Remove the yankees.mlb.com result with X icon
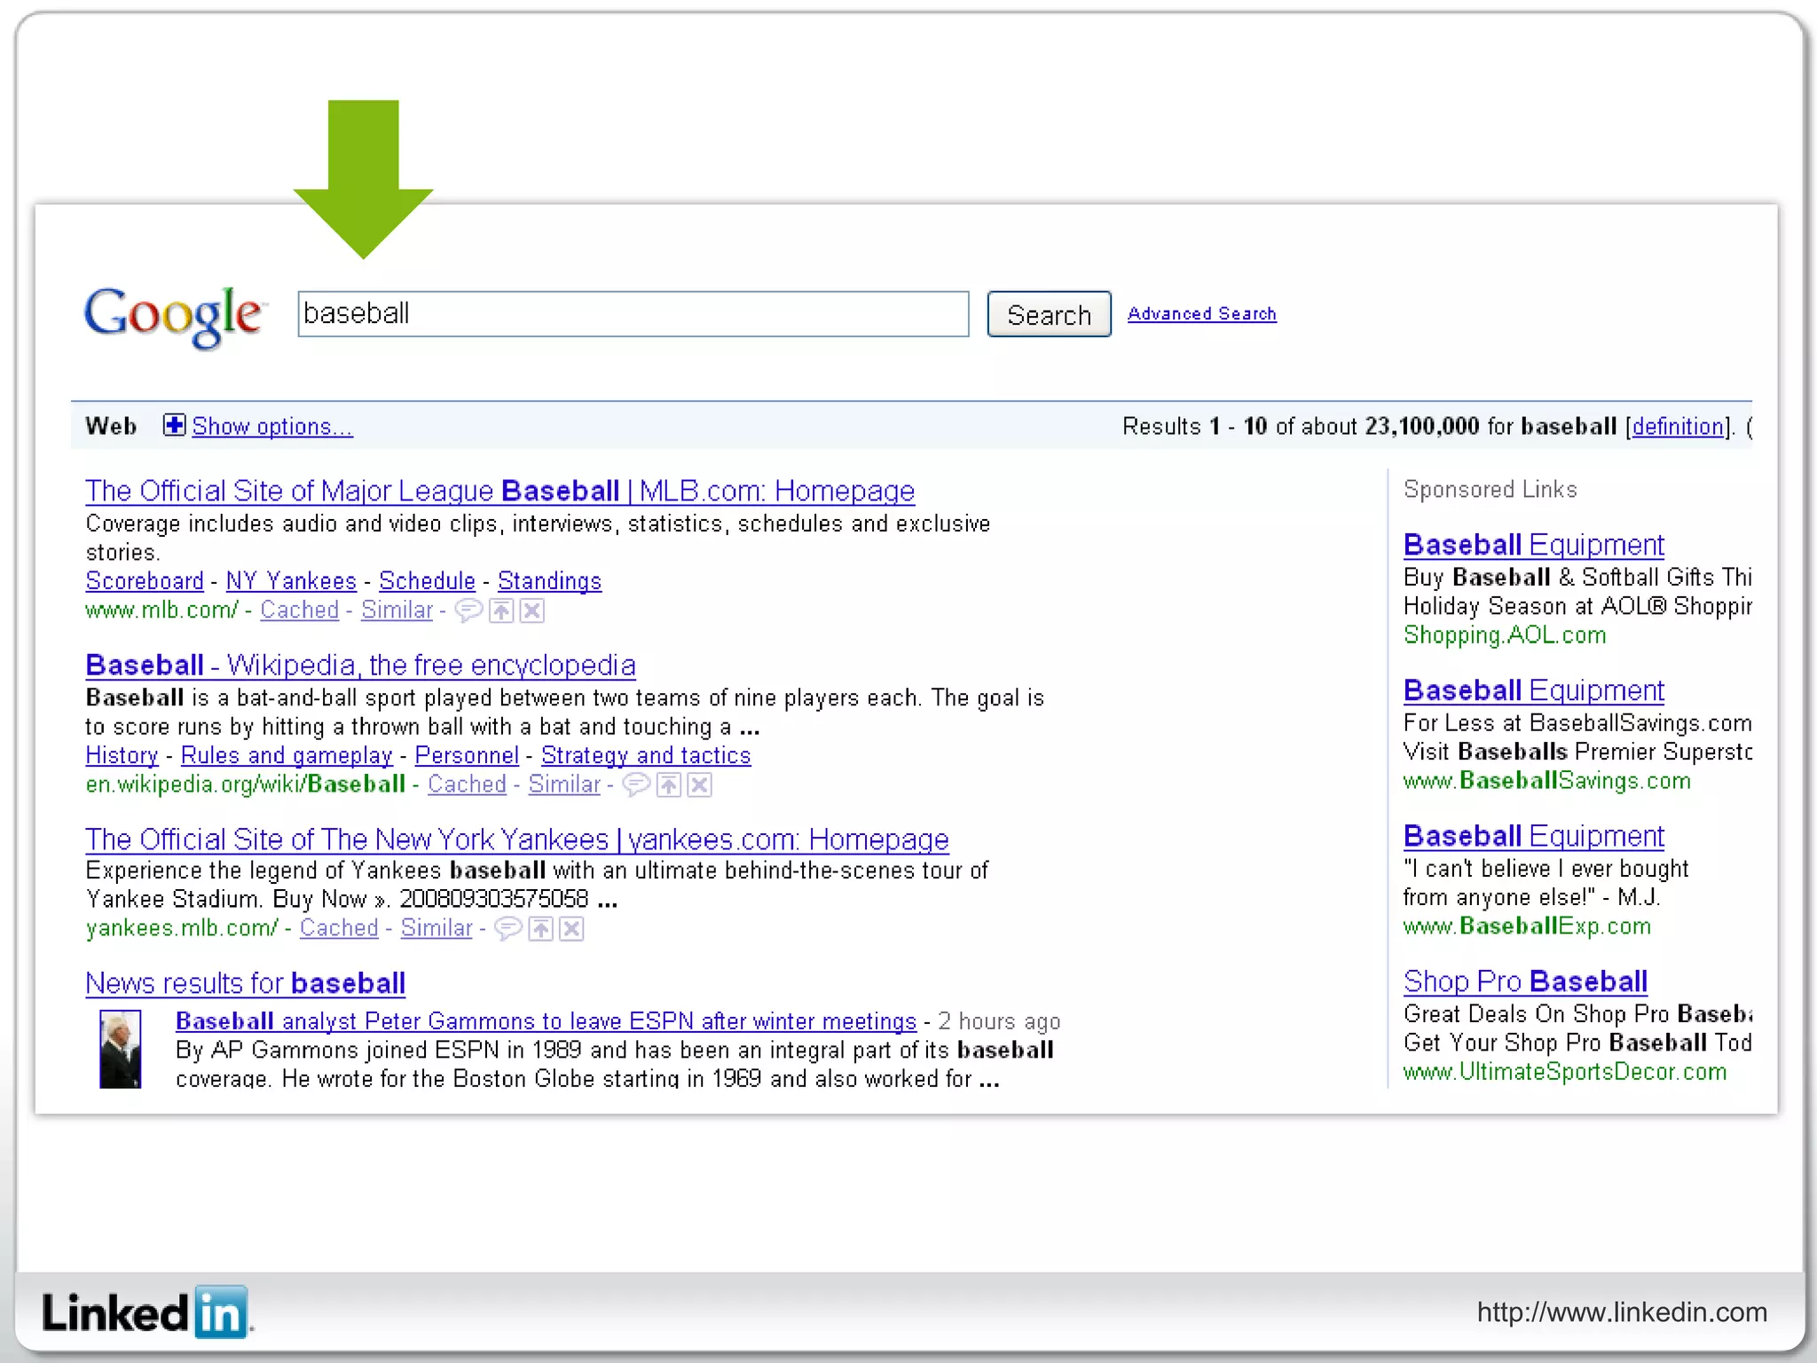Viewport: 1817px width, 1363px height. point(572,929)
